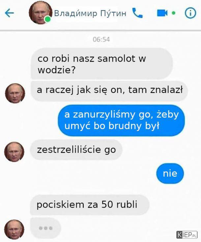Image resolution: width=201 pixels, height=242 pixels.
Task: Click the avatar beside 'a raczej jak się on' message
Action: click(x=15, y=93)
